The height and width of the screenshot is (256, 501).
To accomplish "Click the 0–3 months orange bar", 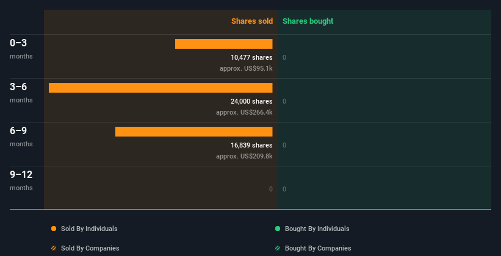I will (x=224, y=44).
